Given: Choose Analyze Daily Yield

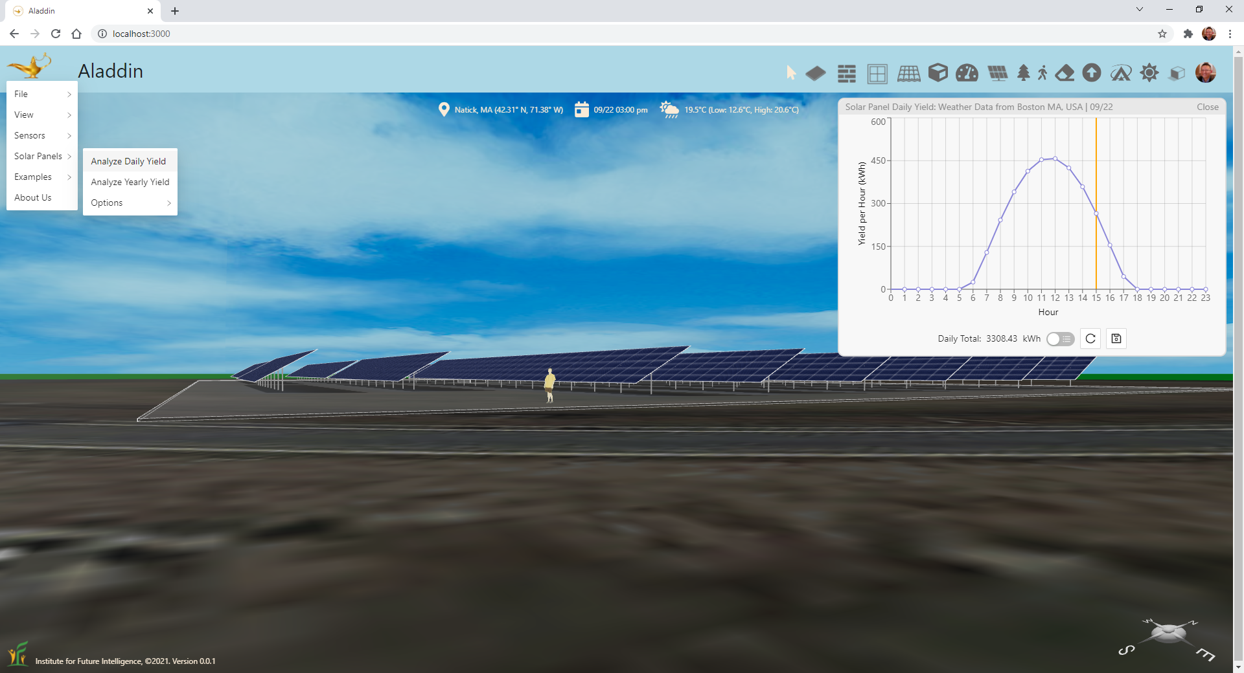Looking at the screenshot, I should click(128, 162).
